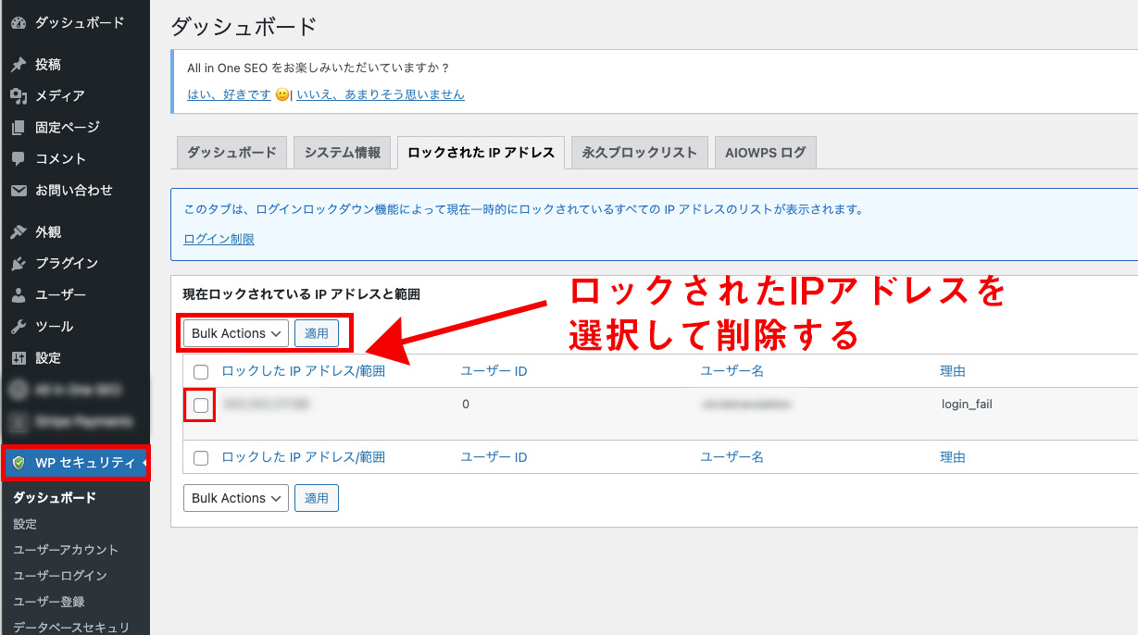Open the 永久ブロックリスト tab
The height and width of the screenshot is (635, 1138).
[x=638, y=153]
